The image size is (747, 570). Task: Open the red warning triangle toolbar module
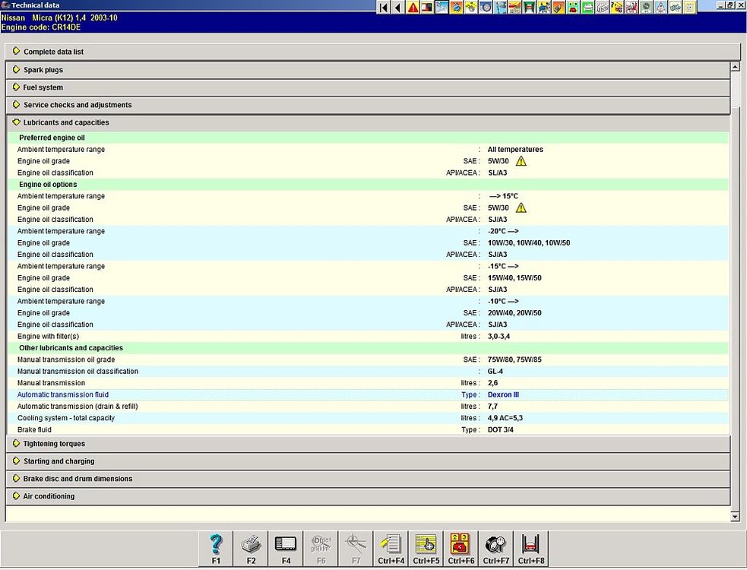[x=413, y=8]
